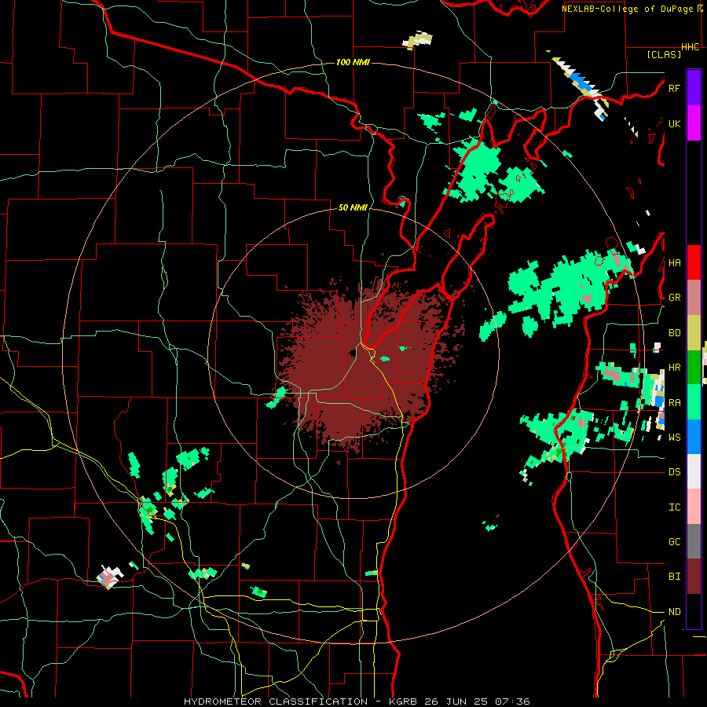The image size is (707, 707).
Task: Click the RF legend label
Action: tap(674, 88)
